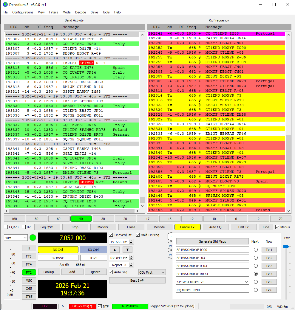Expand the CQ: First combo box
This screenshot has width=295, height=310.
pyautogui.click(x=152, y=272)
